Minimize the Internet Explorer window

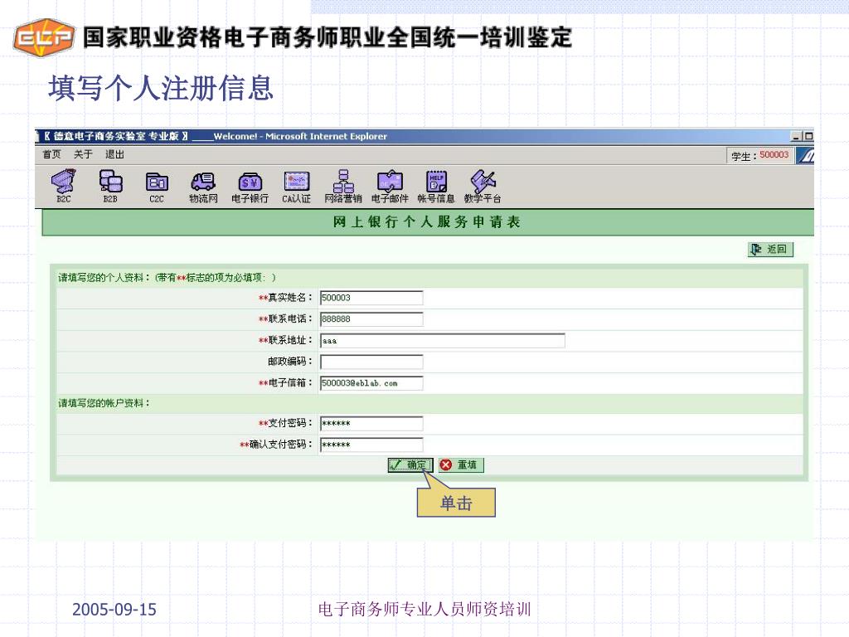pyautogui.click(x=796, y=137)
